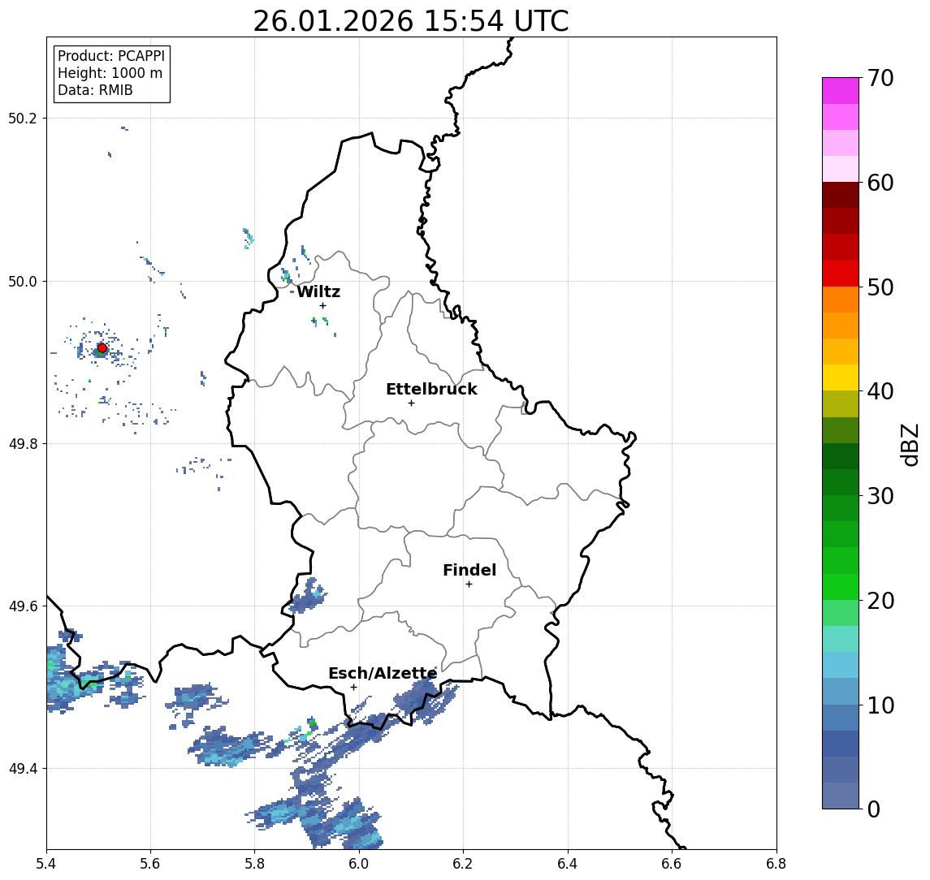Click the blue swatch just above 10 dBZ

[841, 691]
